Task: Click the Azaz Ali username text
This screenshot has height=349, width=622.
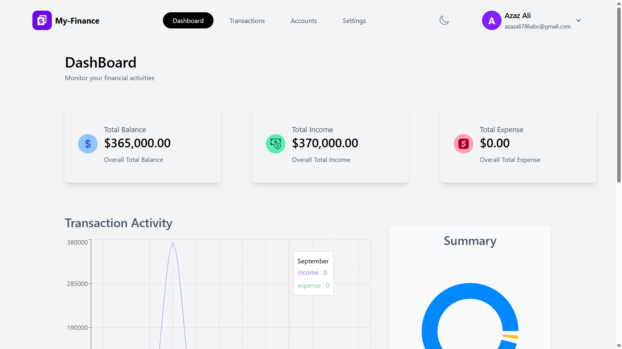Action: (518, 16)
